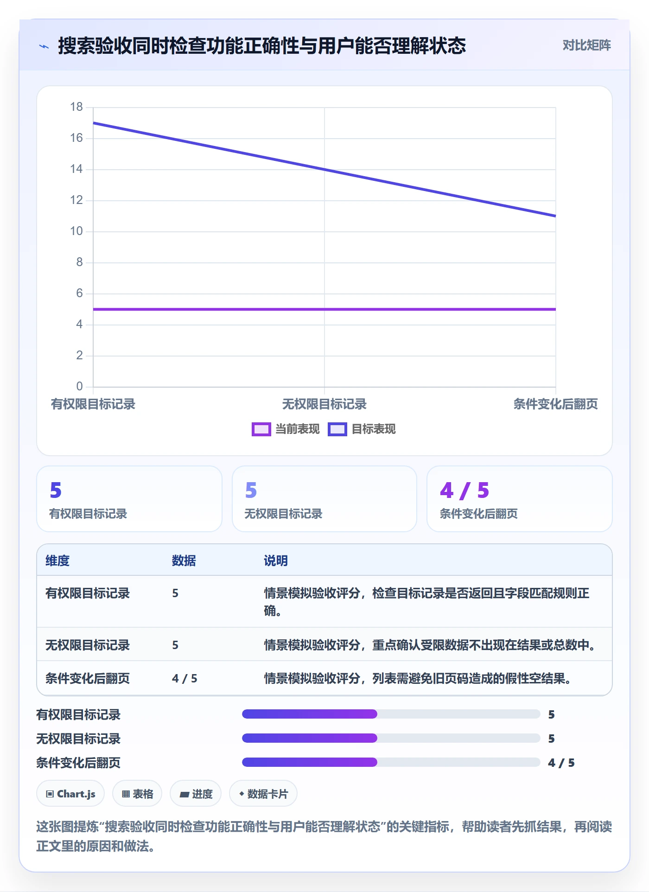
Task: Click the 数据卡片 tag chip
Action: pyautogui.click(x=263, y=794)
